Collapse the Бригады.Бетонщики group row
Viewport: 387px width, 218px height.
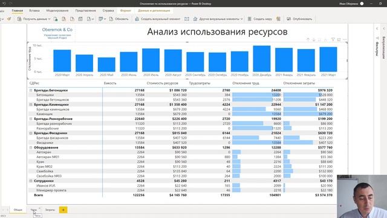[31, 90]
